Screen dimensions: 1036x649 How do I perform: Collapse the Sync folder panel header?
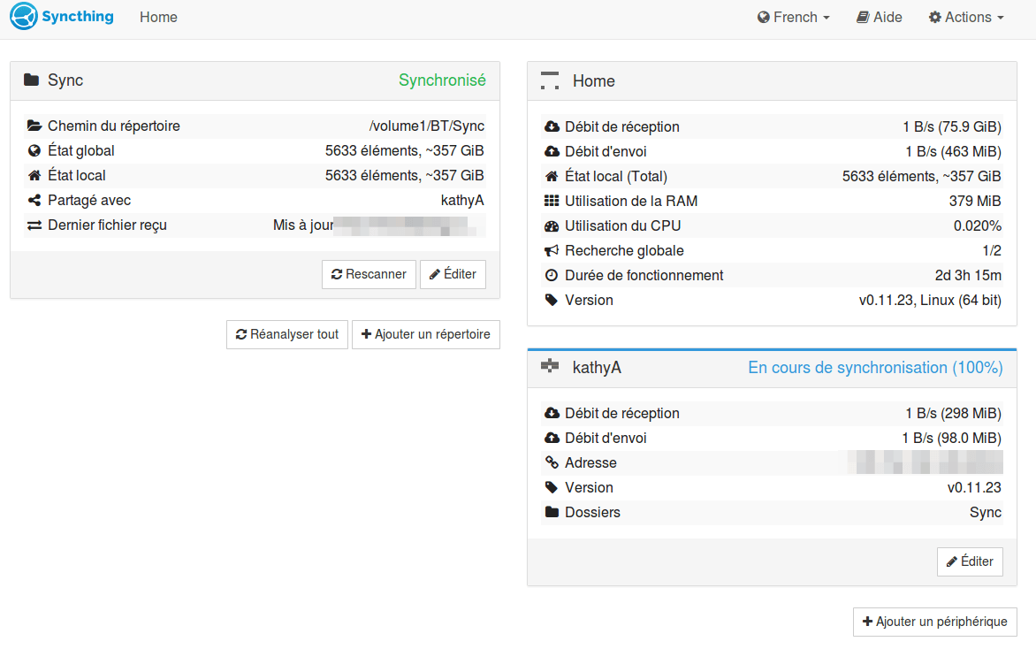pyautogui.click(x=255, y=80)
